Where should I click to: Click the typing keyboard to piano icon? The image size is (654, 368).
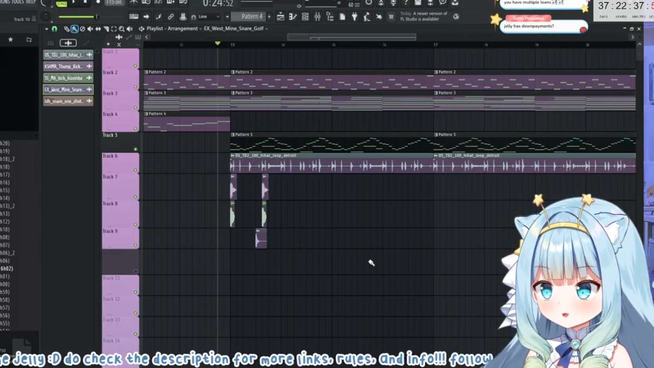tap(134, 17)
